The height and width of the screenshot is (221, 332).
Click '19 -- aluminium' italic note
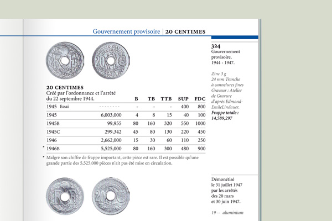point(227,213)
